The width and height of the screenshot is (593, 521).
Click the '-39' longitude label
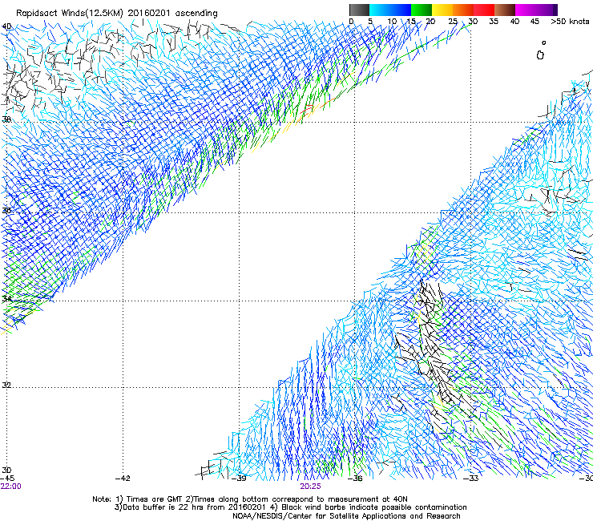(239, 479)
